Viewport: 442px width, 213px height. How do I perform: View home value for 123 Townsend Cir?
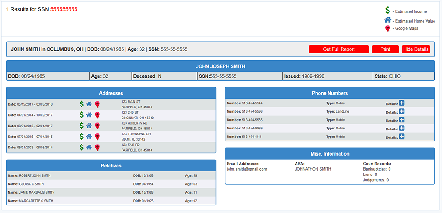(89, 137)
